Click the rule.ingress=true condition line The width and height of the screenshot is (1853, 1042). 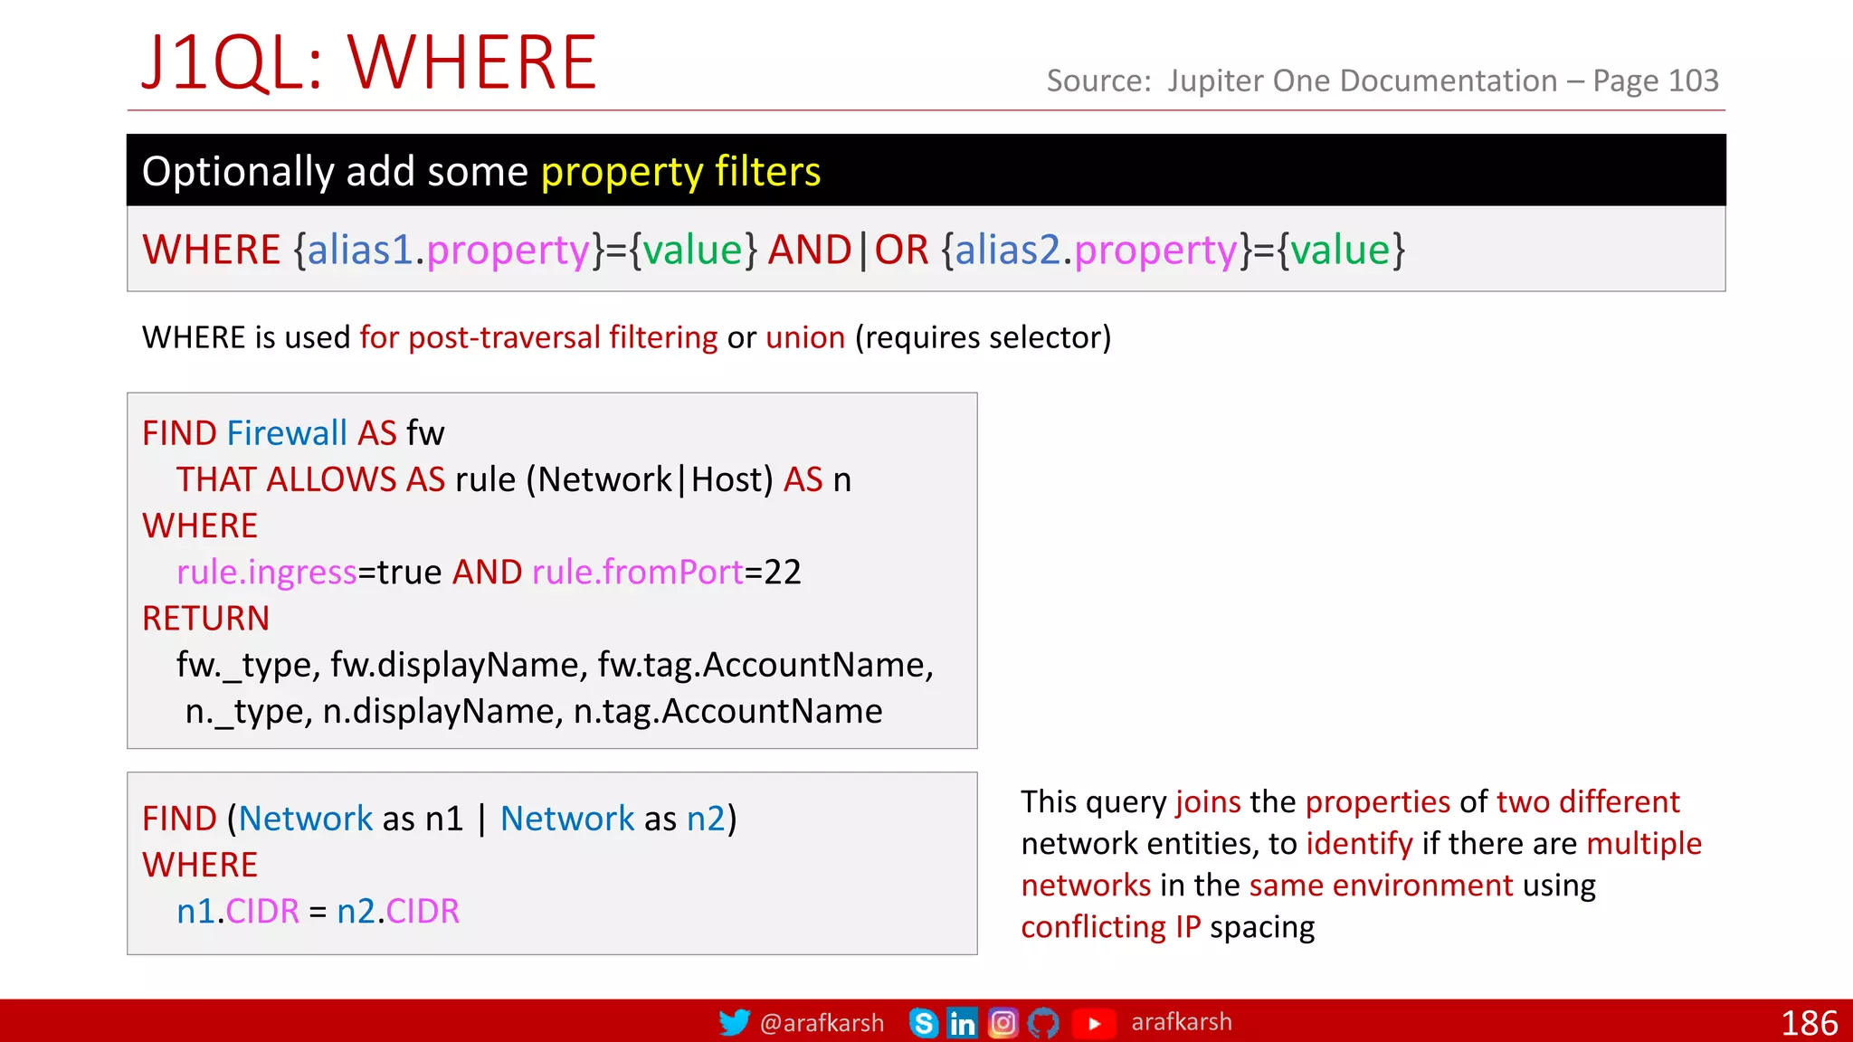tap(489, 573)
